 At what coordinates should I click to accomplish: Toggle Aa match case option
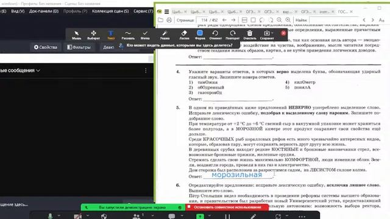point(381,20)
